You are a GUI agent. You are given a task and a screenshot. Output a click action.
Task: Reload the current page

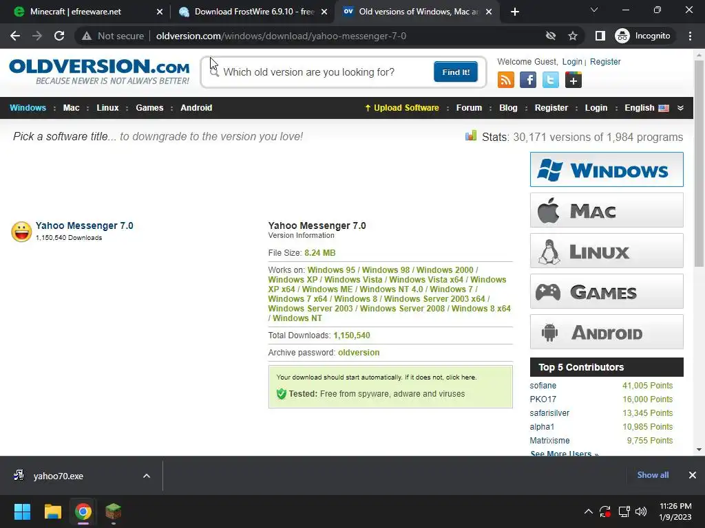59,36
